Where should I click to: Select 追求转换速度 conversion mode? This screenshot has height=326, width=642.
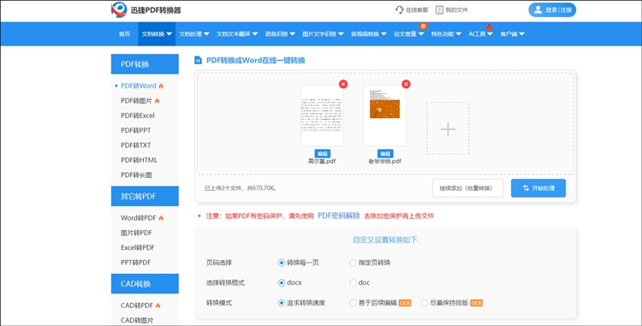pyautogui.click(x=282, y=303)
